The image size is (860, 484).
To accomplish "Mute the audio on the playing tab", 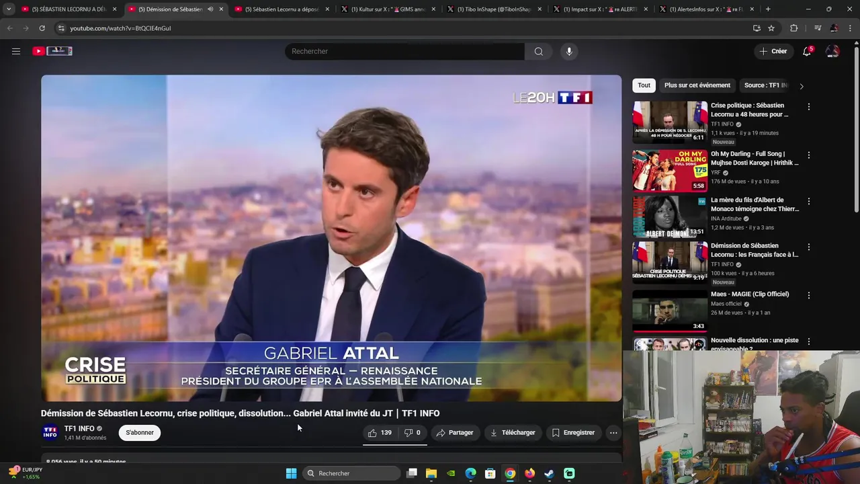I will pyautogui.click(x=210, y=9).
